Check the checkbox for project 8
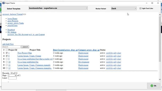This screenshot has height=91, width=162. (x=7, y=59)
